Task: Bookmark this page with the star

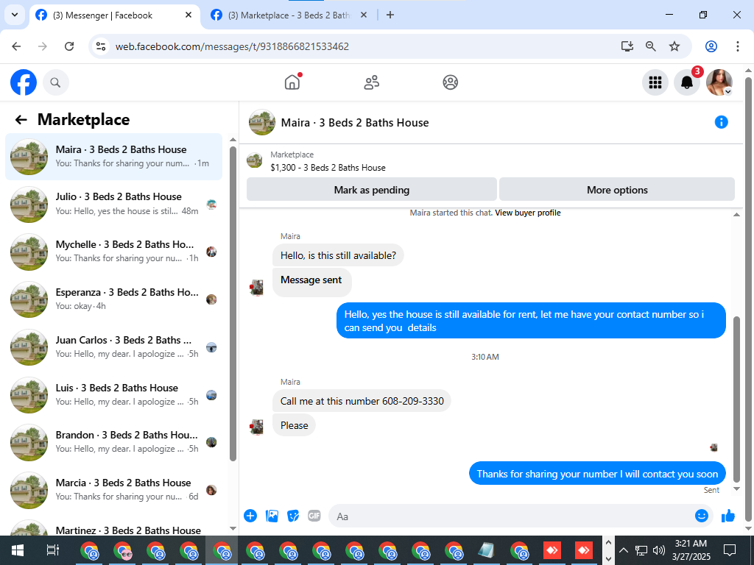Action: [674, 46]
